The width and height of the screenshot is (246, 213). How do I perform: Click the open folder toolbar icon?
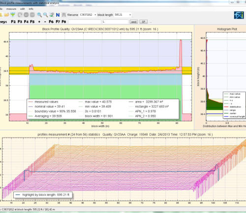(x=6, y=15)
